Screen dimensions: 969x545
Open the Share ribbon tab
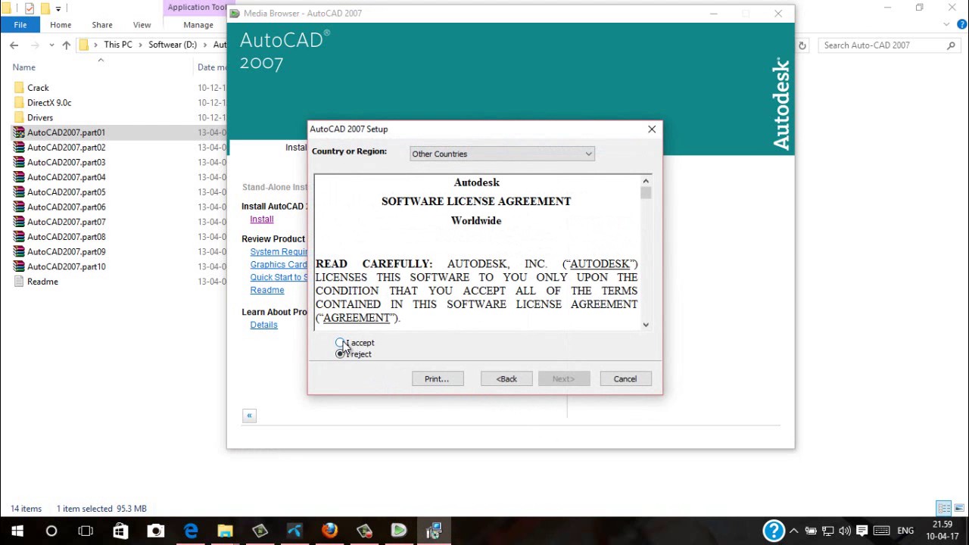click(x=102, y=25)
